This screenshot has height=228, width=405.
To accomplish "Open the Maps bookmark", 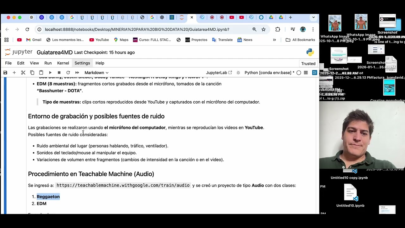I will (121, 40).
